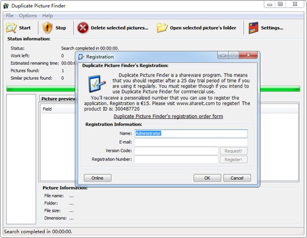The width and height of the screenshot is (307, 238).
Task: Click the empty pictures list panel on left
Action: (x=21, y=159)
